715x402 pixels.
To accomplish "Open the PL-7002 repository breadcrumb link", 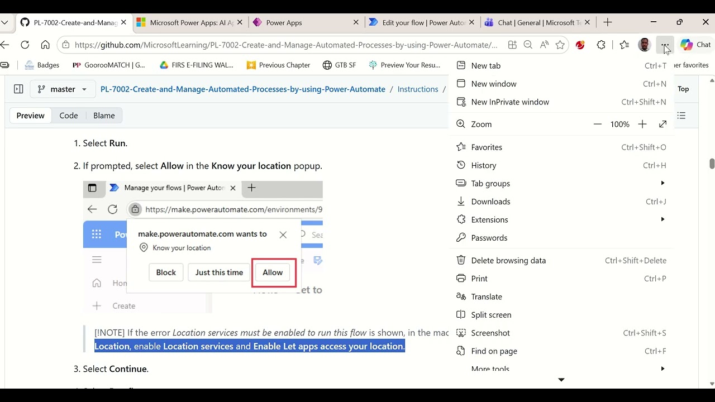I will 243,89.
